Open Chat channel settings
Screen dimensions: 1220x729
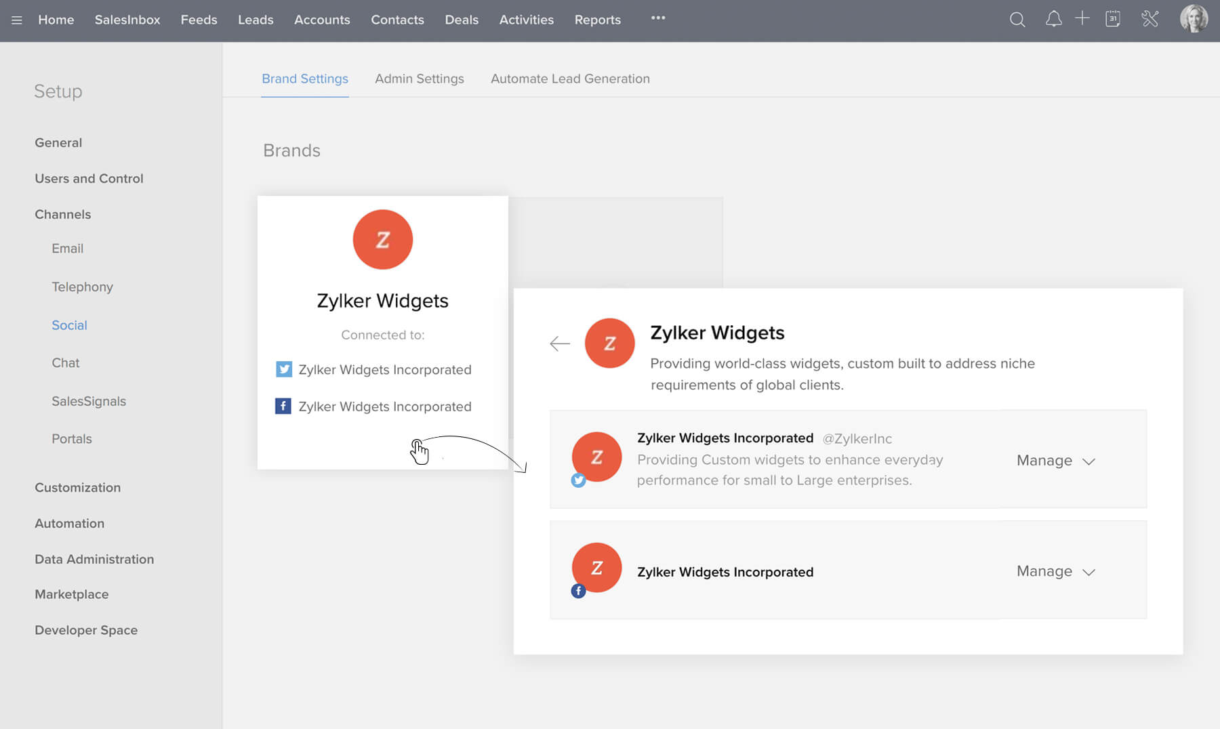point(66,363)
